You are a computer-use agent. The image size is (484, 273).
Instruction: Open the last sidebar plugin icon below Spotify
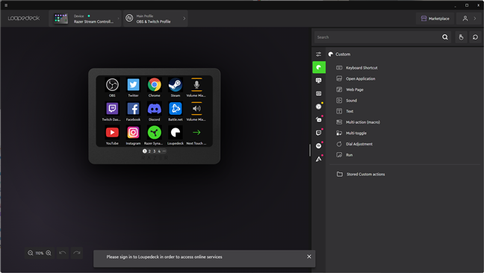coord(318,159)
